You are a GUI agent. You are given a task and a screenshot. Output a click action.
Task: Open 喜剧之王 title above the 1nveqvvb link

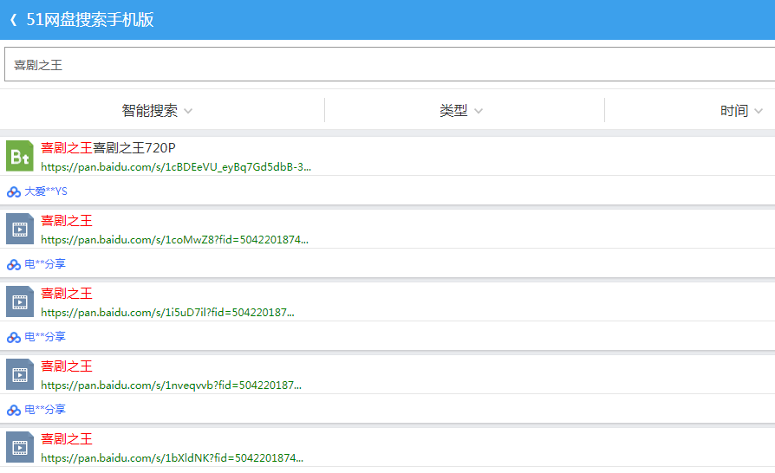click(x=66, y=366)
